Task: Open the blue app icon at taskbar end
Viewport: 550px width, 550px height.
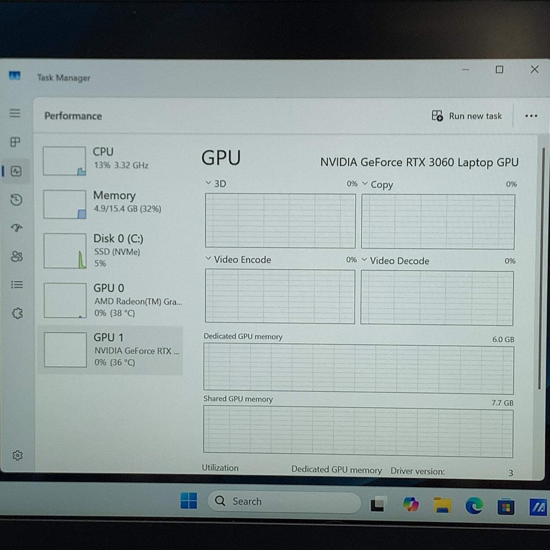Action: (x=538, y=507)
